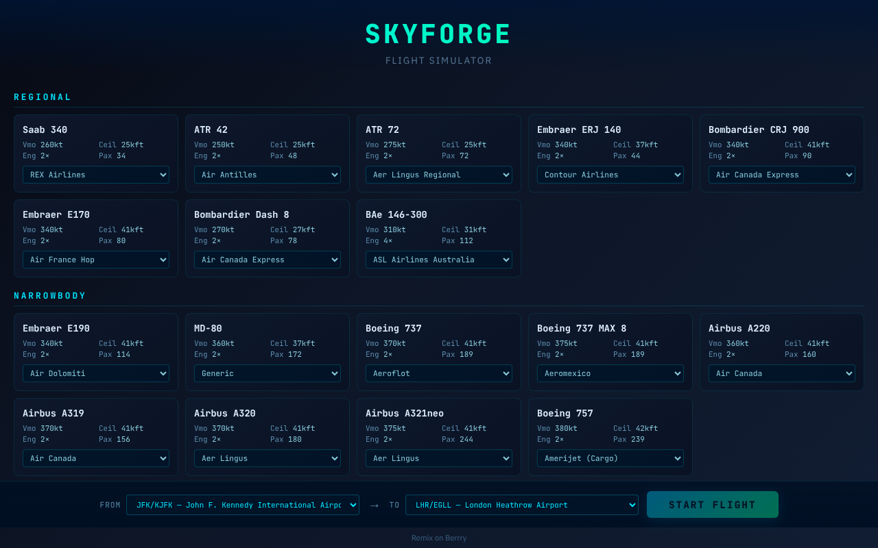This screenshot has height=548, width=878.
Task: Click Ceil 42kft on Boeing 757
Action: (636, 428)
